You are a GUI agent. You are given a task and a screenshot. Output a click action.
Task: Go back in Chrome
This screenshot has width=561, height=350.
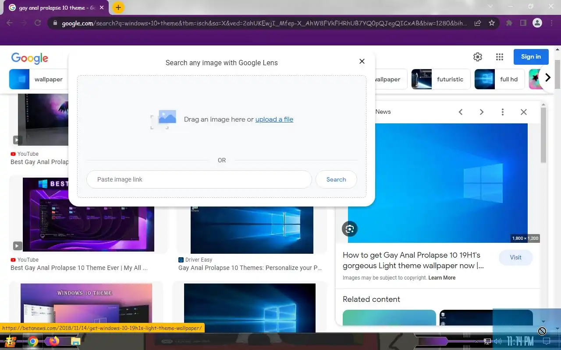coord(10,23)
